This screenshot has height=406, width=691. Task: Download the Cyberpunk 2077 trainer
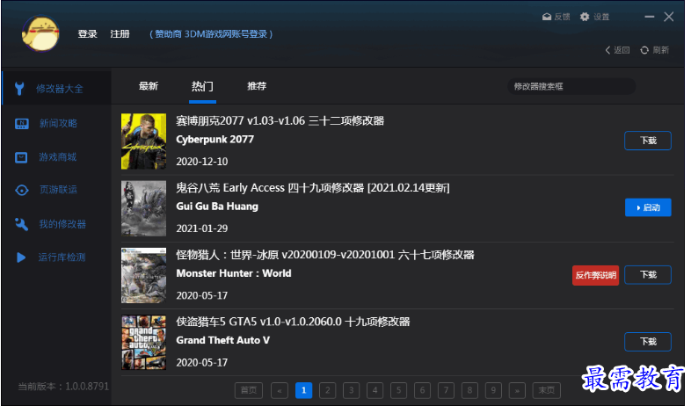647,141
